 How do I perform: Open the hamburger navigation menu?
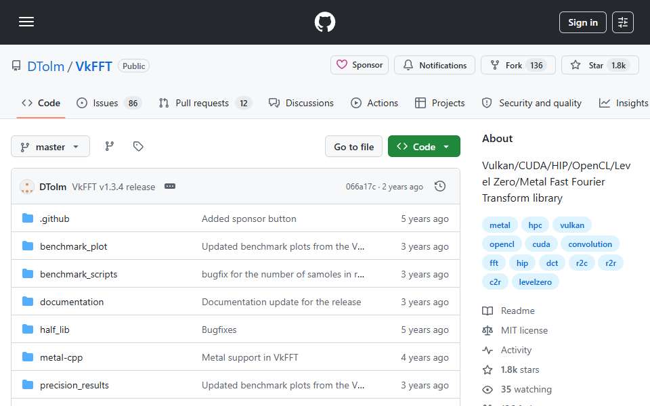pyautogui.click(x=26, y=22)
